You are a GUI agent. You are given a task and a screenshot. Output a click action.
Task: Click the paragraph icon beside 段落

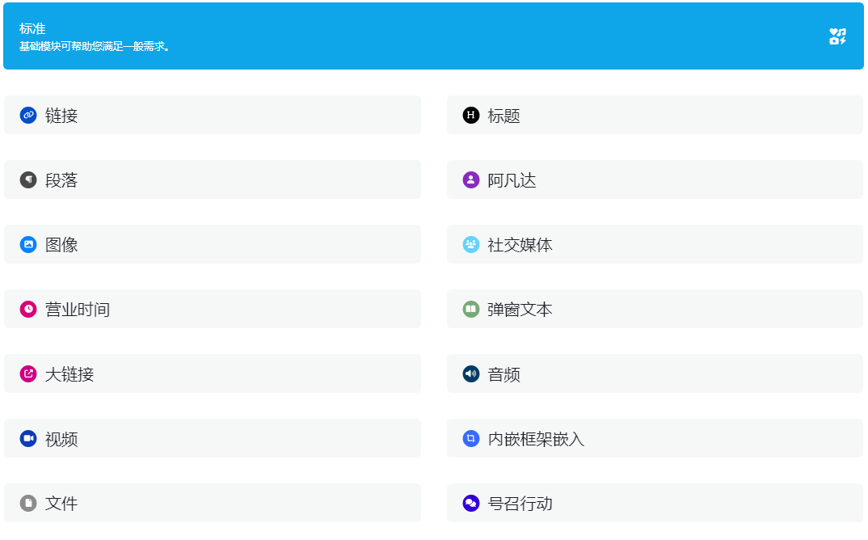pos(28,180)
